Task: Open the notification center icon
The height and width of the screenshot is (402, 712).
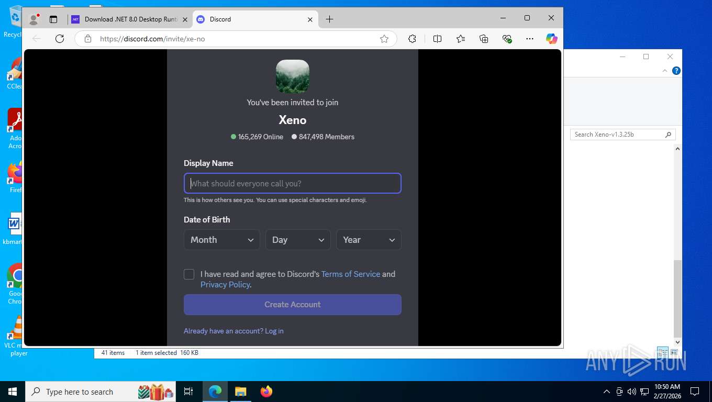Action: 695,392
